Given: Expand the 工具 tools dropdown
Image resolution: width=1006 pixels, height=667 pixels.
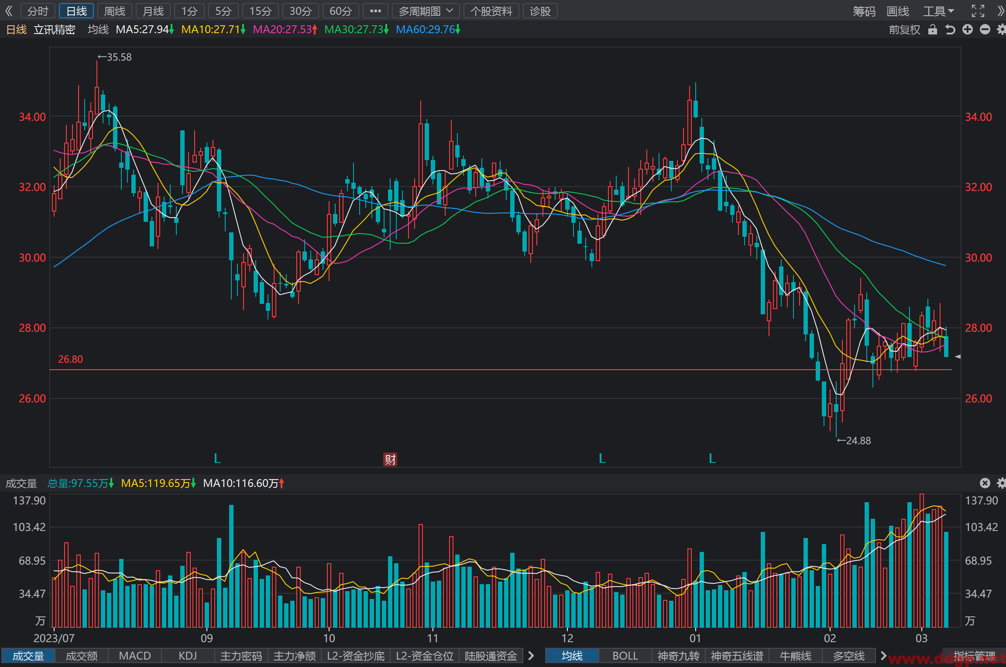Looking at the screenshot, I should (939, 11).
